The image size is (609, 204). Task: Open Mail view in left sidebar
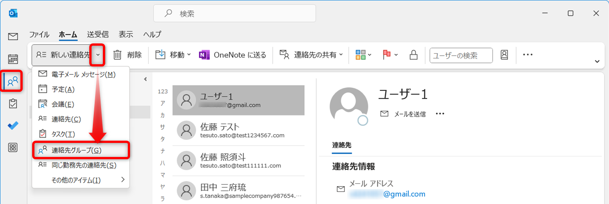[13, 37]
